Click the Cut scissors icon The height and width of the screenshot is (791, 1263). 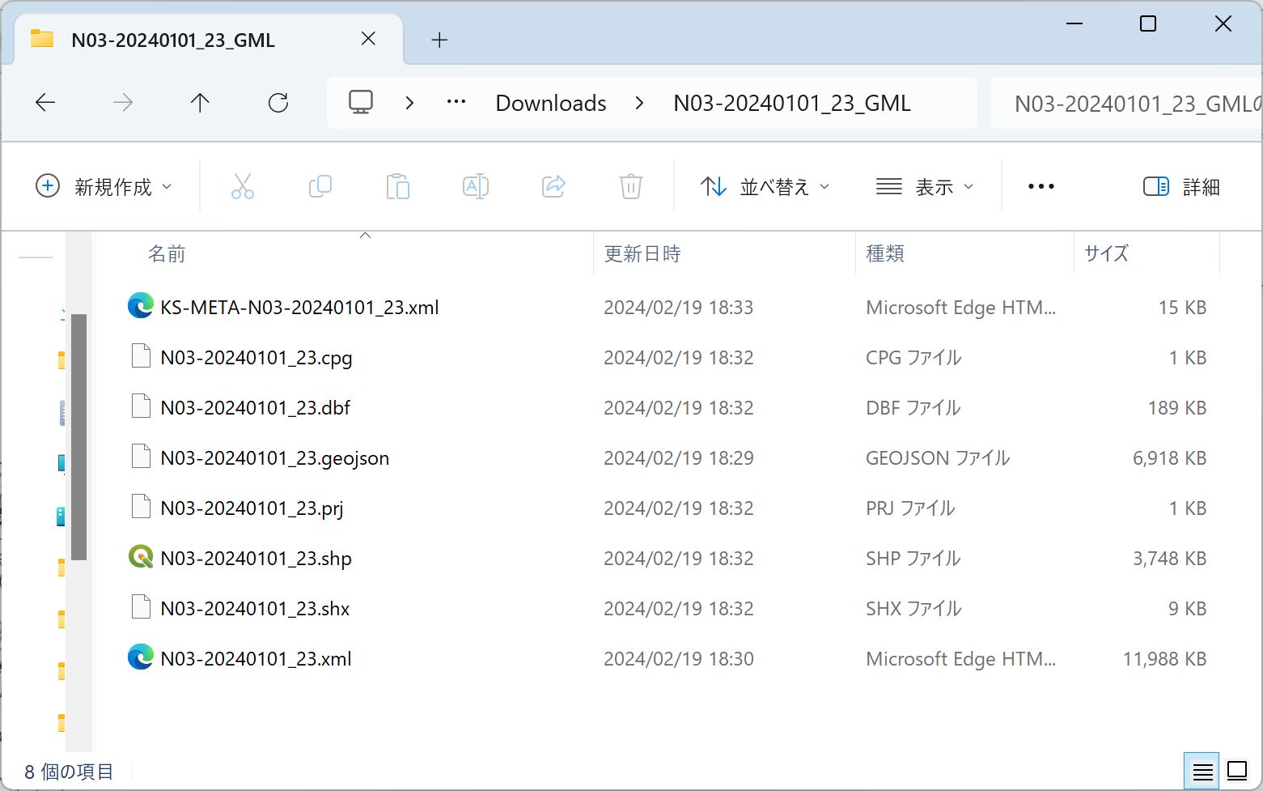pos(242,187)
